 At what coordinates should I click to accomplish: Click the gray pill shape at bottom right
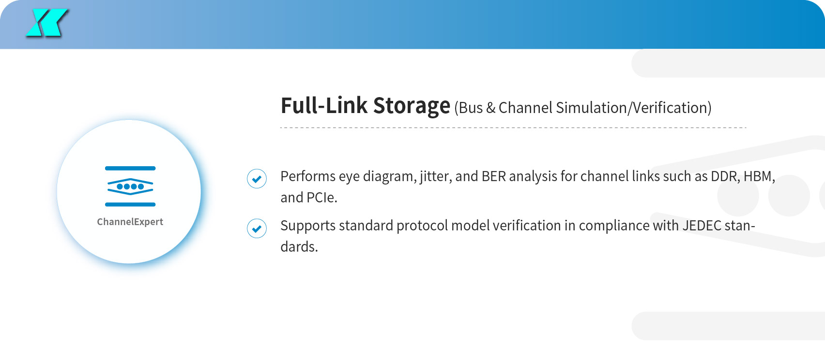point(726,326)
